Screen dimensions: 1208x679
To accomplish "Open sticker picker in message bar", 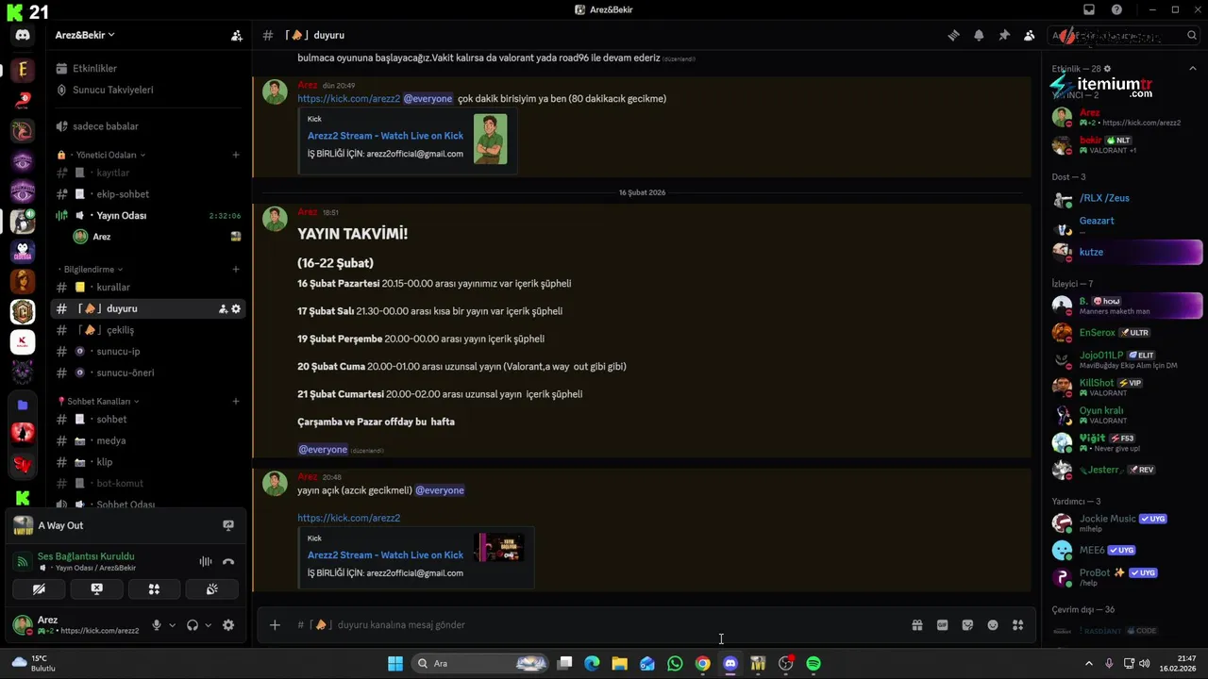I will [967, 624].
